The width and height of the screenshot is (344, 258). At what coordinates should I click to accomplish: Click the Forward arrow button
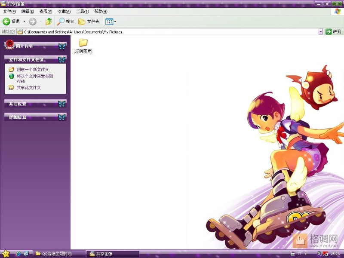(x=33, y=21)
